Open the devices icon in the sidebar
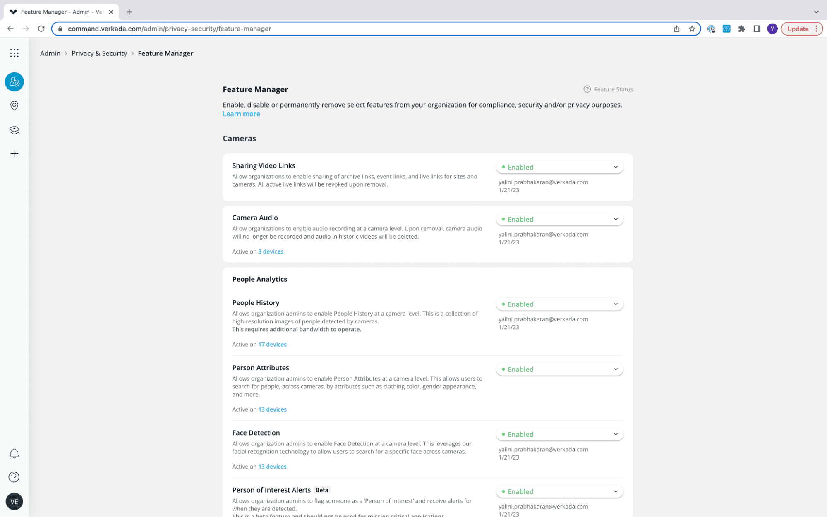This screenshot has height=517, width=827. coord(14,129)
